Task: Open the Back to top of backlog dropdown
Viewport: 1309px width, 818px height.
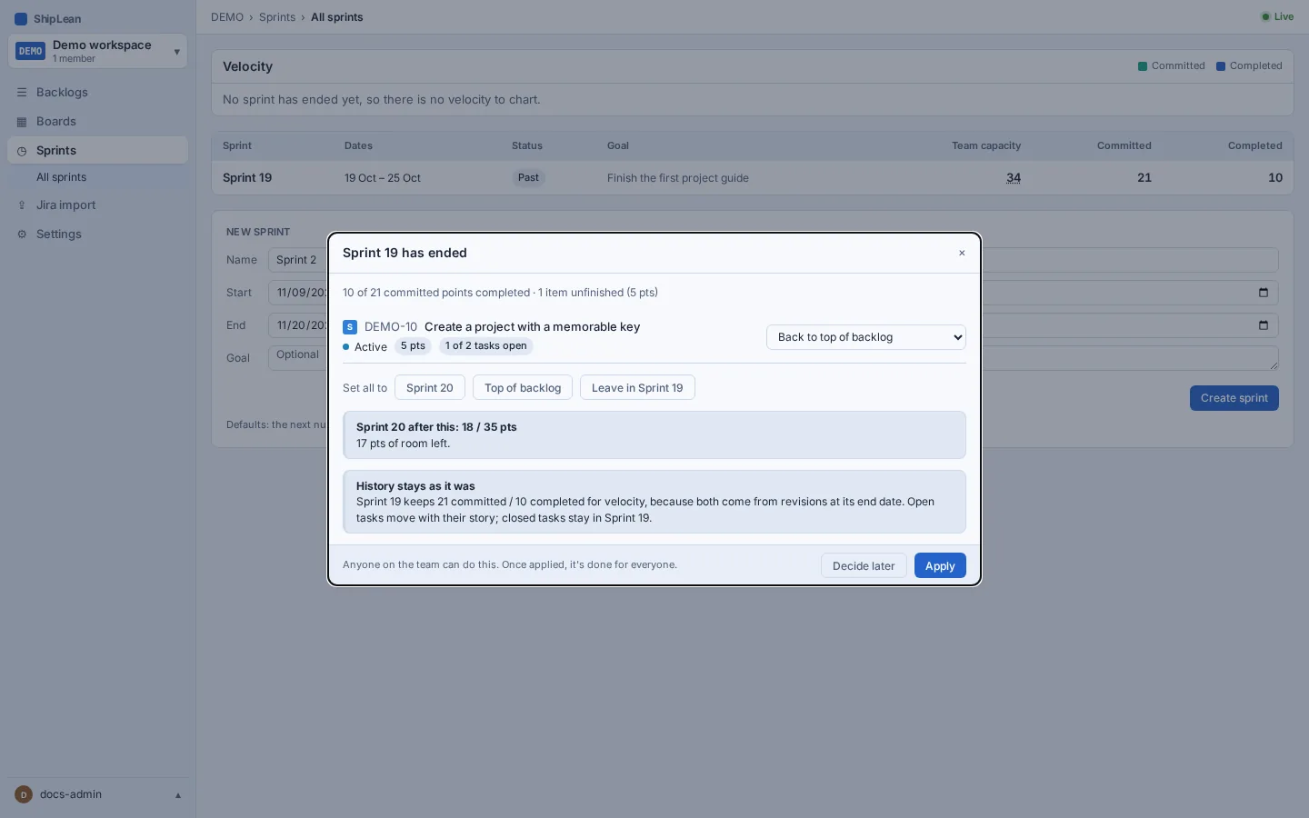Action: (866, 337)
